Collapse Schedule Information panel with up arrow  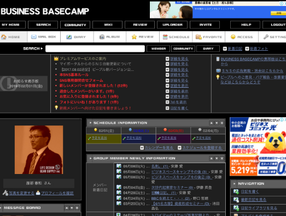pyautogui.click(x=211, y=123)
